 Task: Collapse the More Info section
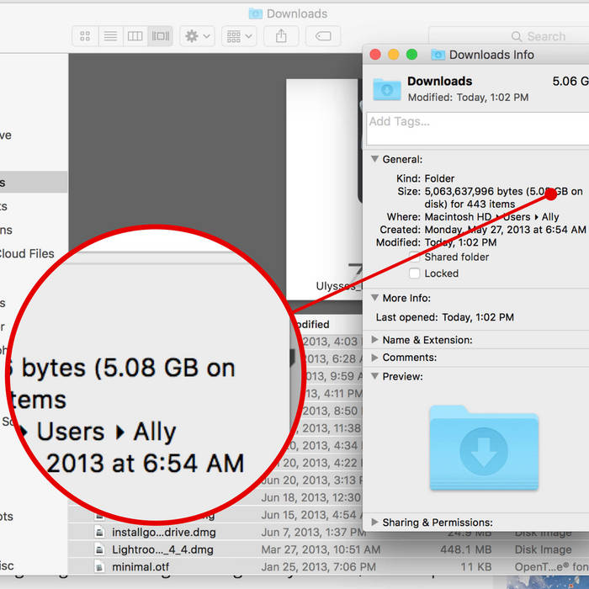[x=374, y=298]
